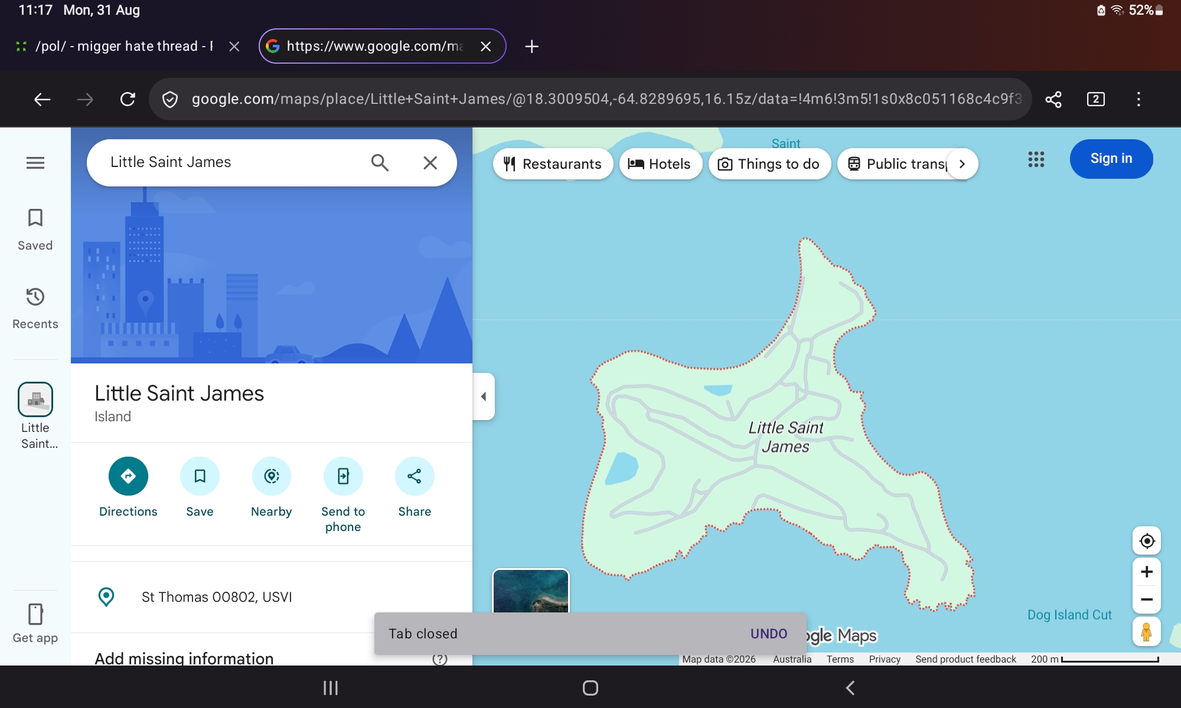Open the Google apps grid
Screen dimensions: 1181x708
[x=1036, y=159]
